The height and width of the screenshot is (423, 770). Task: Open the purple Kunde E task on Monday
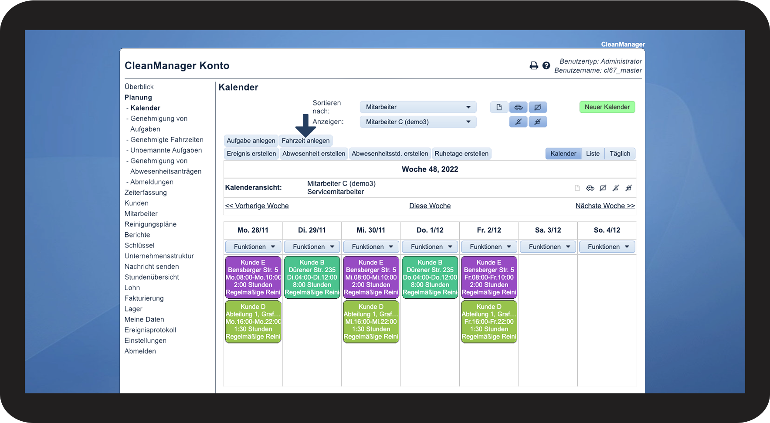(x=253, y=277)
